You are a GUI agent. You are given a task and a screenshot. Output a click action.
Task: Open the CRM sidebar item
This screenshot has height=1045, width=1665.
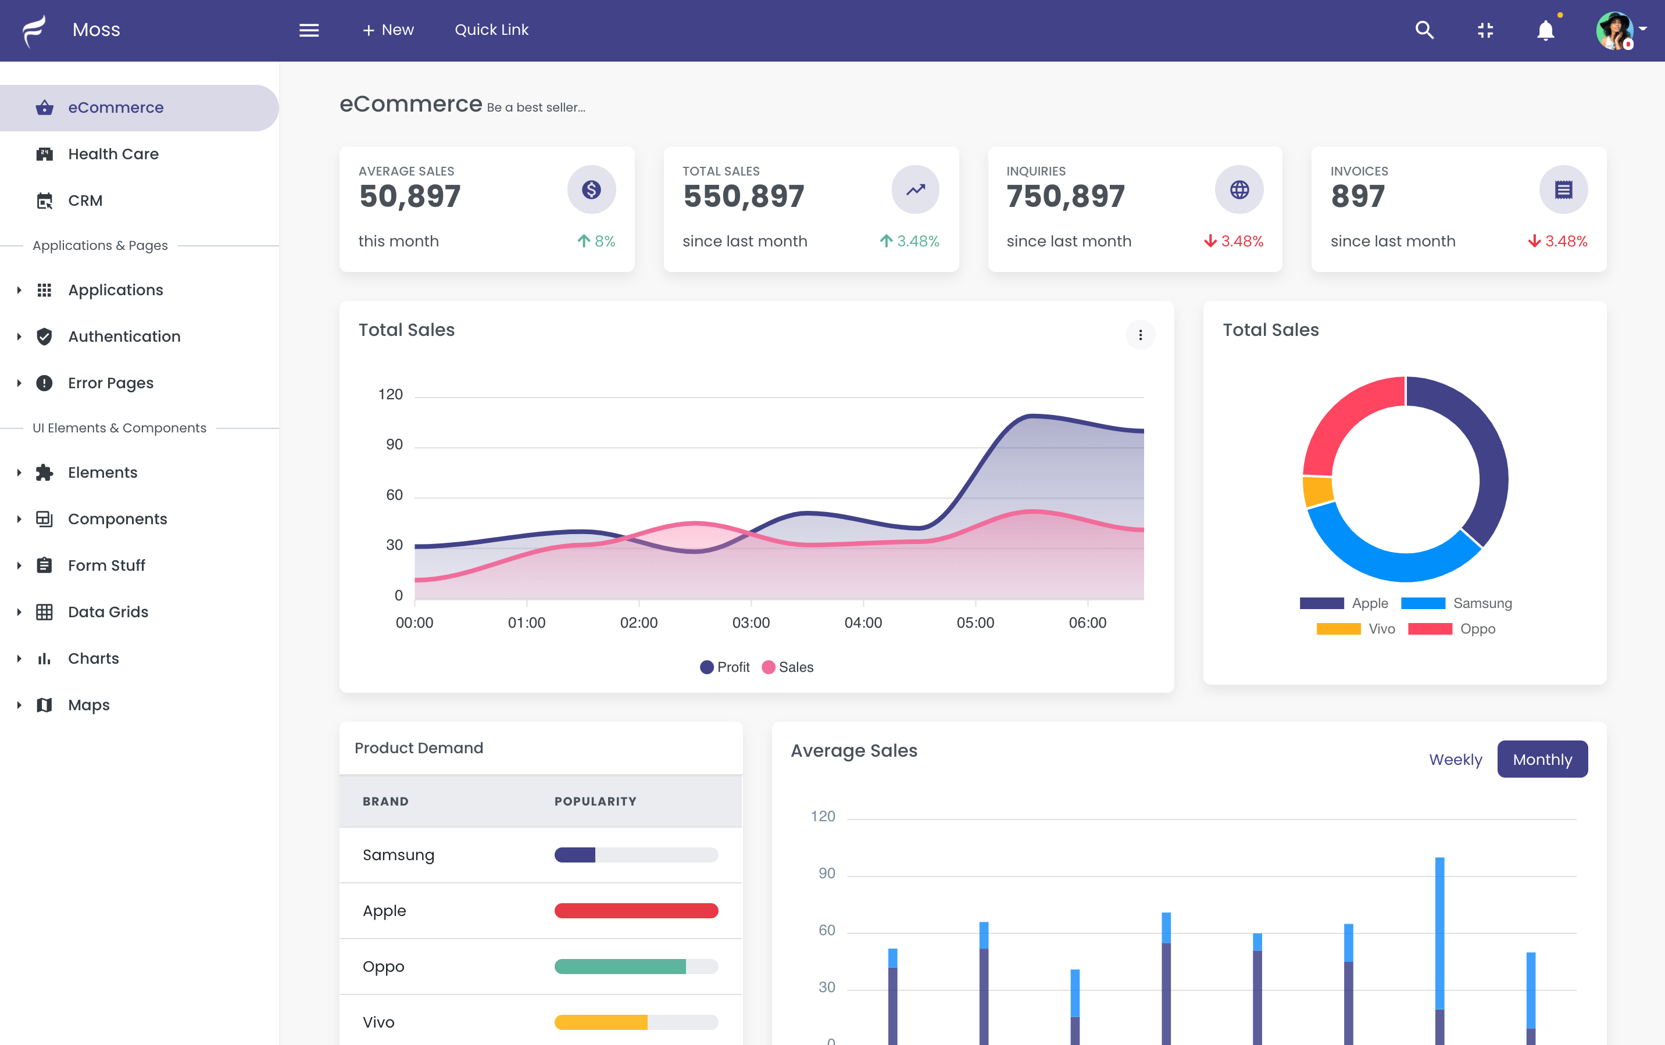85,201
